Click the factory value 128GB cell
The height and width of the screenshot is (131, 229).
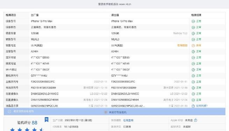(x=35, y=33)
